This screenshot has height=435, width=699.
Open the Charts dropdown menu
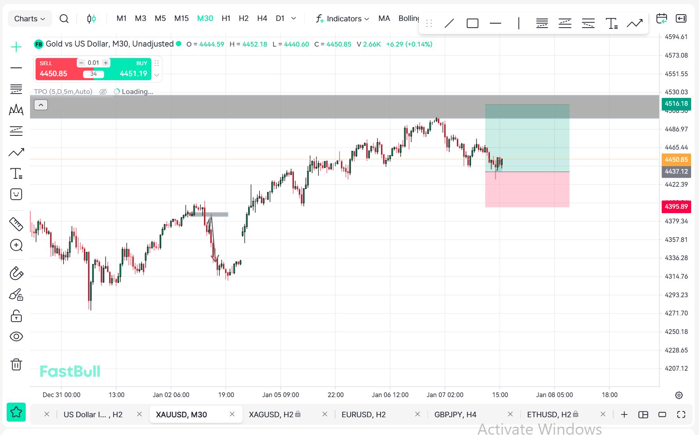[30, 19]
